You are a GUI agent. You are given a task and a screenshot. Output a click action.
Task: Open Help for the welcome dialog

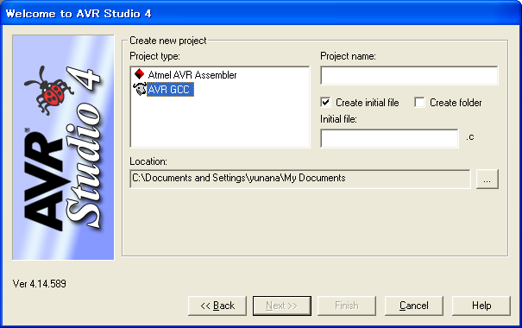tap(481, 306)
